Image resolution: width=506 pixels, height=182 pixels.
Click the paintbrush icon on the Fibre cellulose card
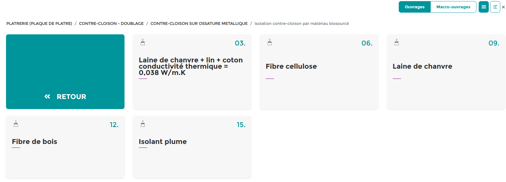tap(270, 42)
